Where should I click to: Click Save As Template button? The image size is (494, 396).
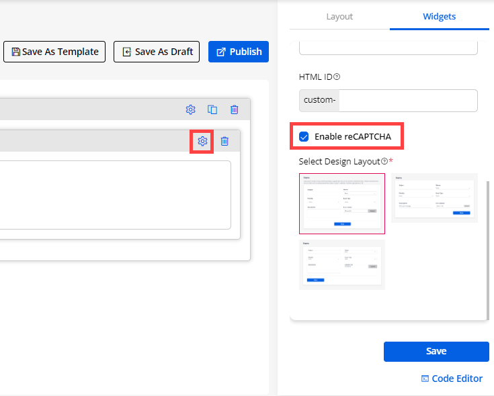coord(55,52)
